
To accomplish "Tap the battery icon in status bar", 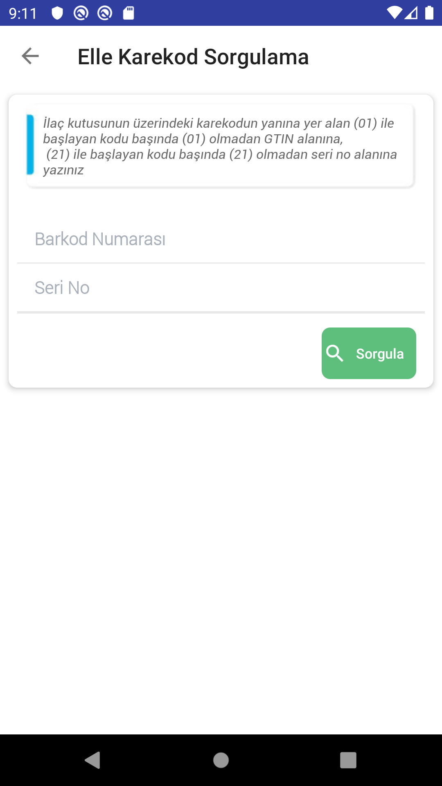I will [x=429, y=13].
